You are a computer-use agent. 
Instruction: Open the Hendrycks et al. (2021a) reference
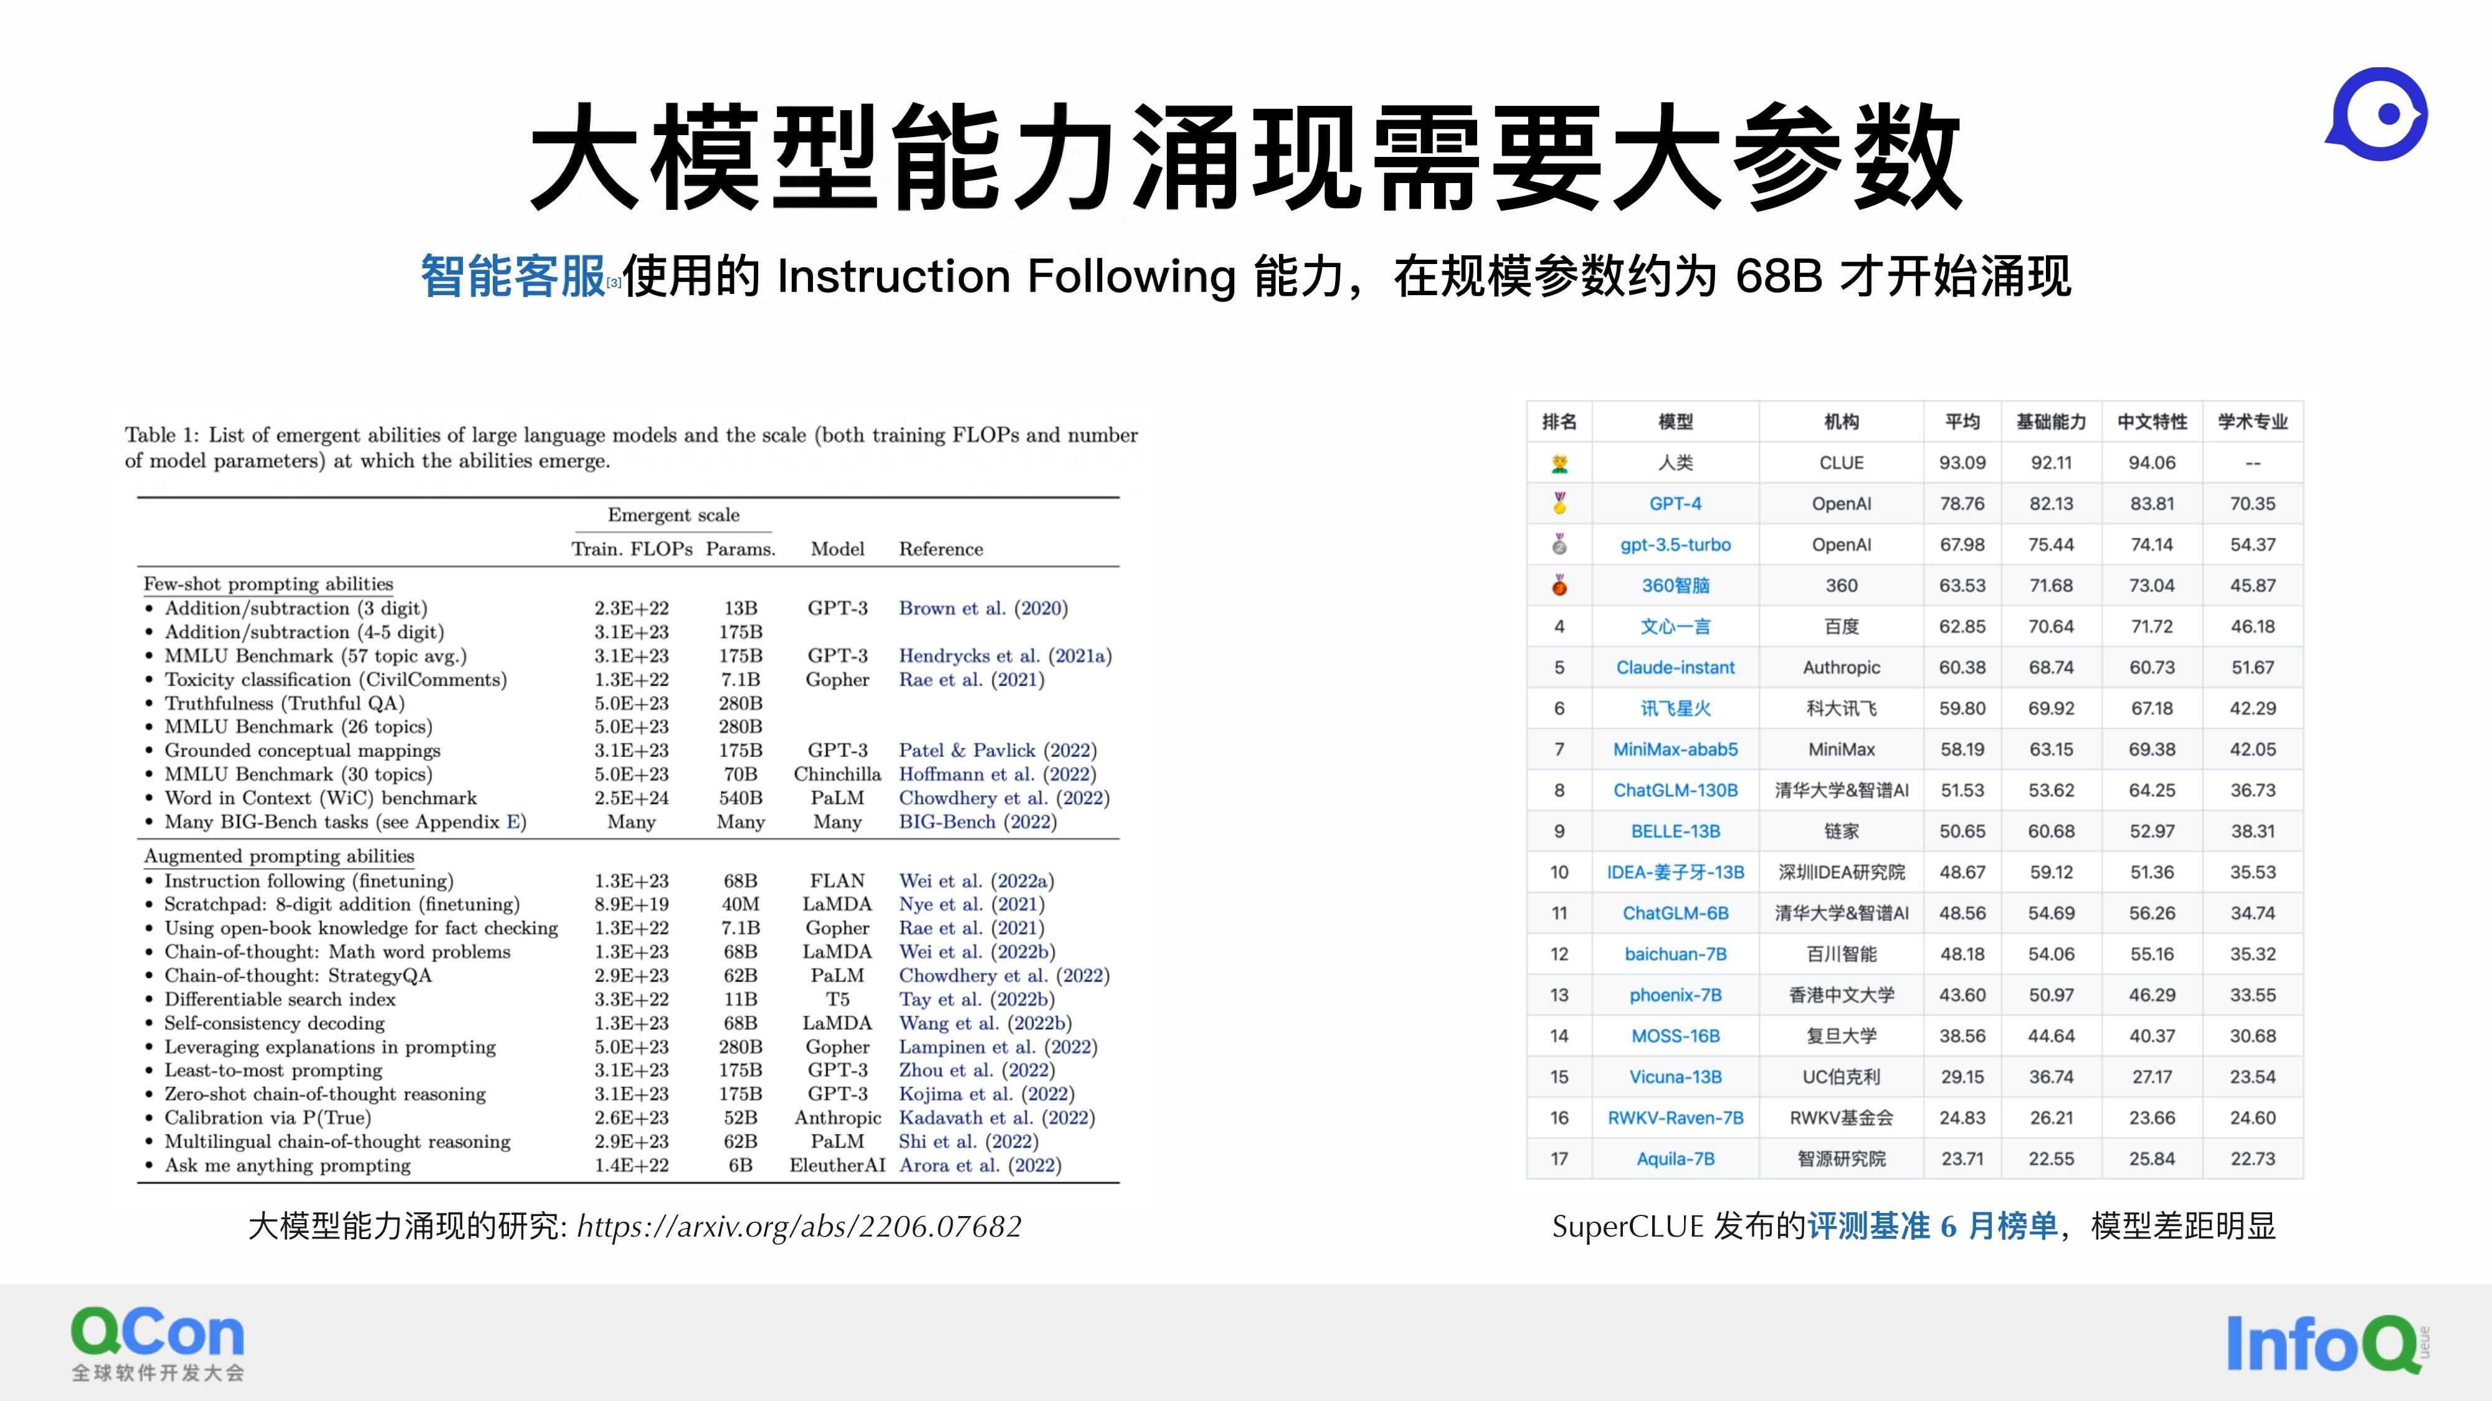click(1005, 656)
